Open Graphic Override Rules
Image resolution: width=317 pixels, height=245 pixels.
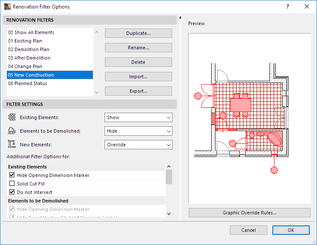(x=249, y=213)
